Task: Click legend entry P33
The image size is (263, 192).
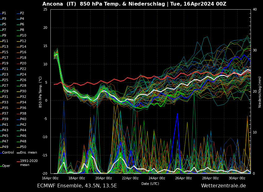Action: 4,102
